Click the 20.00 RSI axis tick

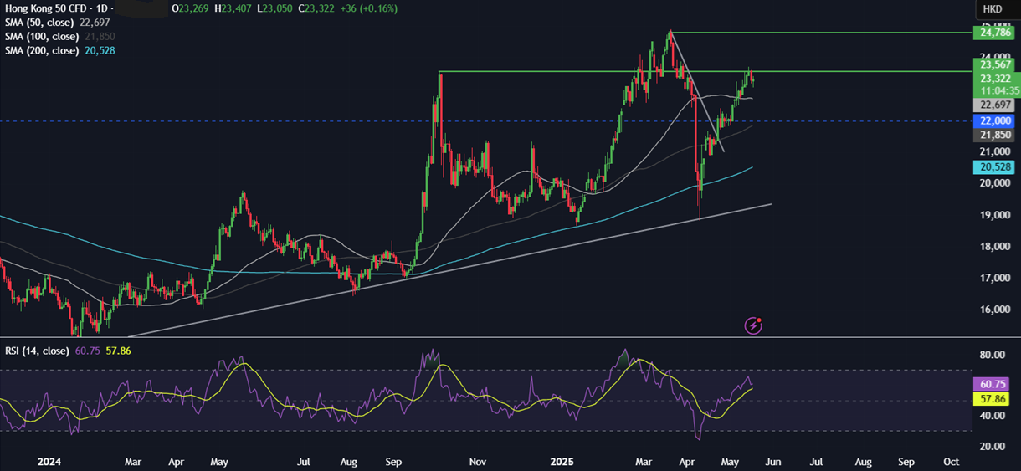992,446
